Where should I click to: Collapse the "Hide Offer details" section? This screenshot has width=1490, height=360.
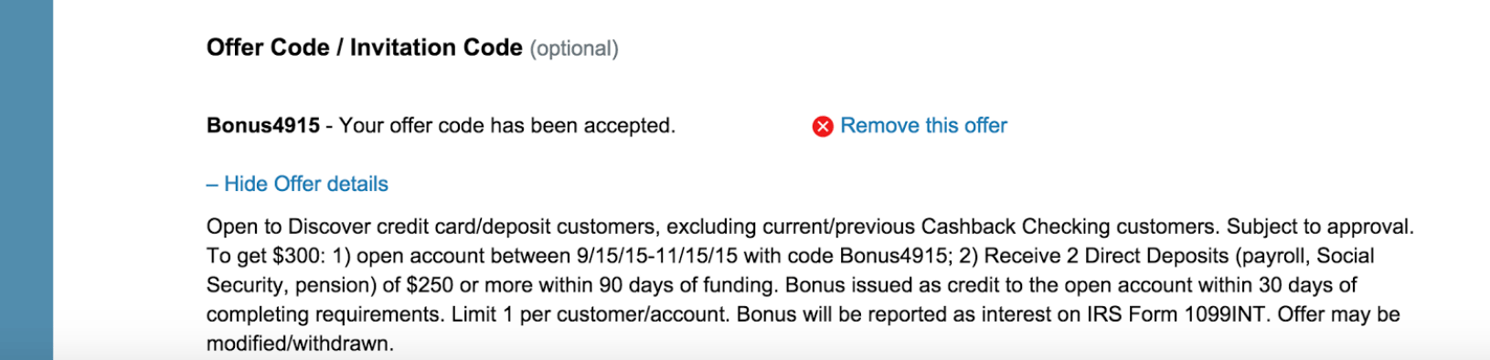tap(297, 184)
